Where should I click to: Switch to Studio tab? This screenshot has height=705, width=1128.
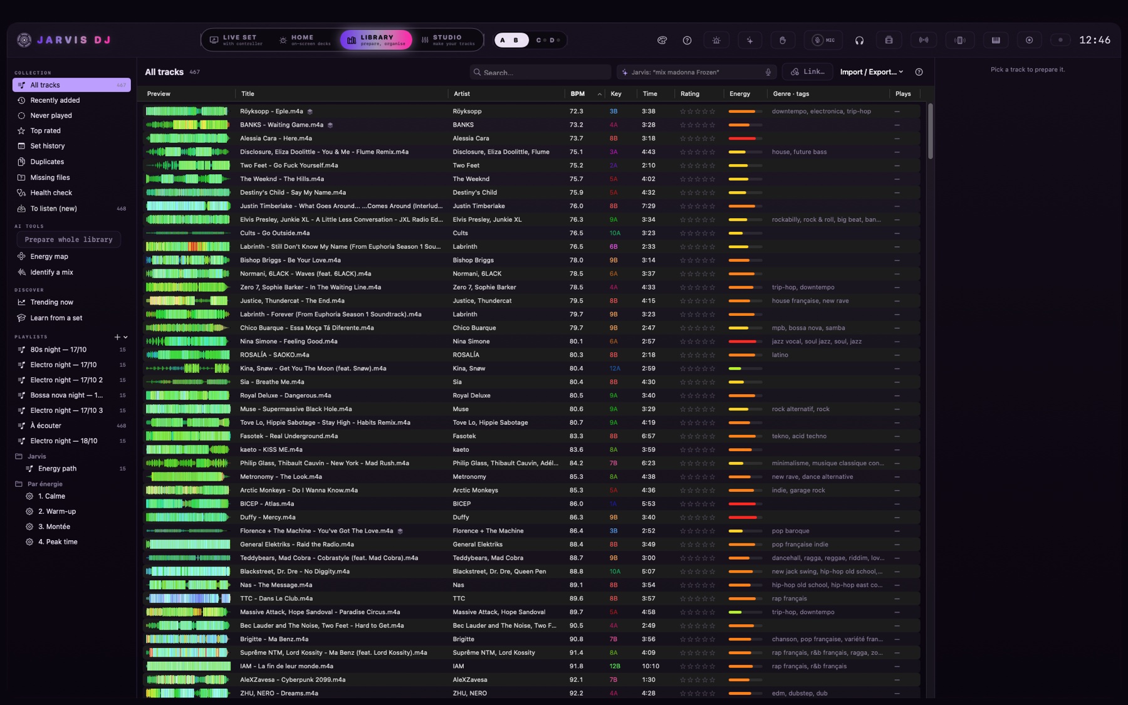coord(448,40)
